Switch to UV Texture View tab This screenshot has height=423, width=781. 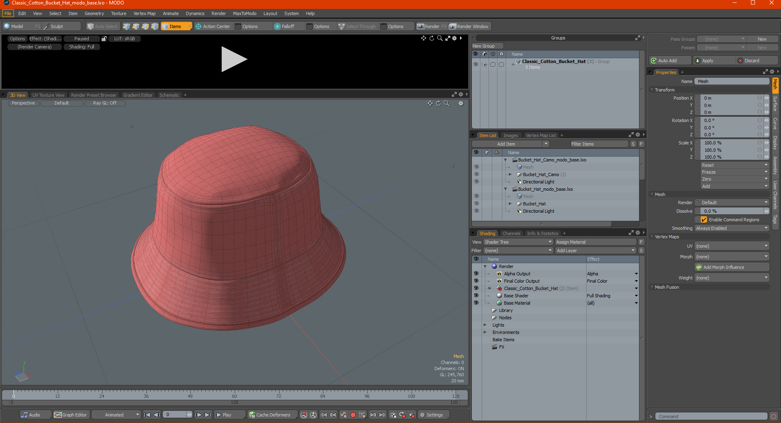pyautogui.click(x=48, y=95)
